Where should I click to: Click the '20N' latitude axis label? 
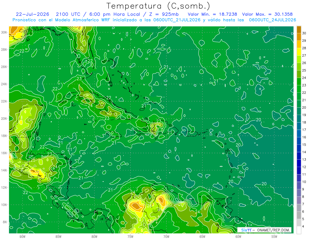(x=4, y=119)
